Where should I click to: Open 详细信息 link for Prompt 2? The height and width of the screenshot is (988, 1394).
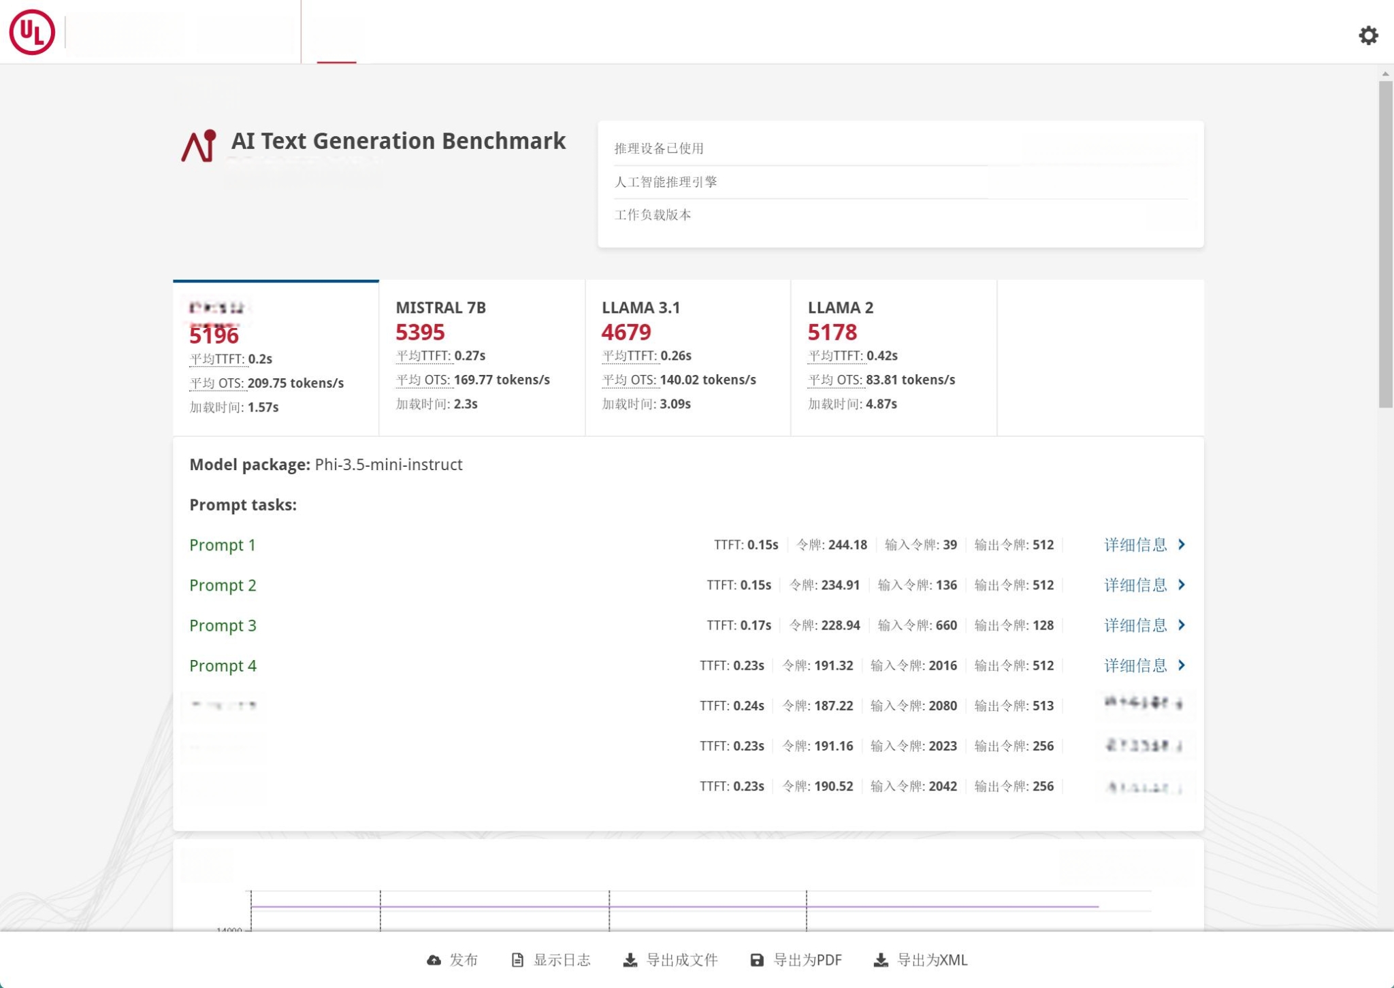(1135, 584)
